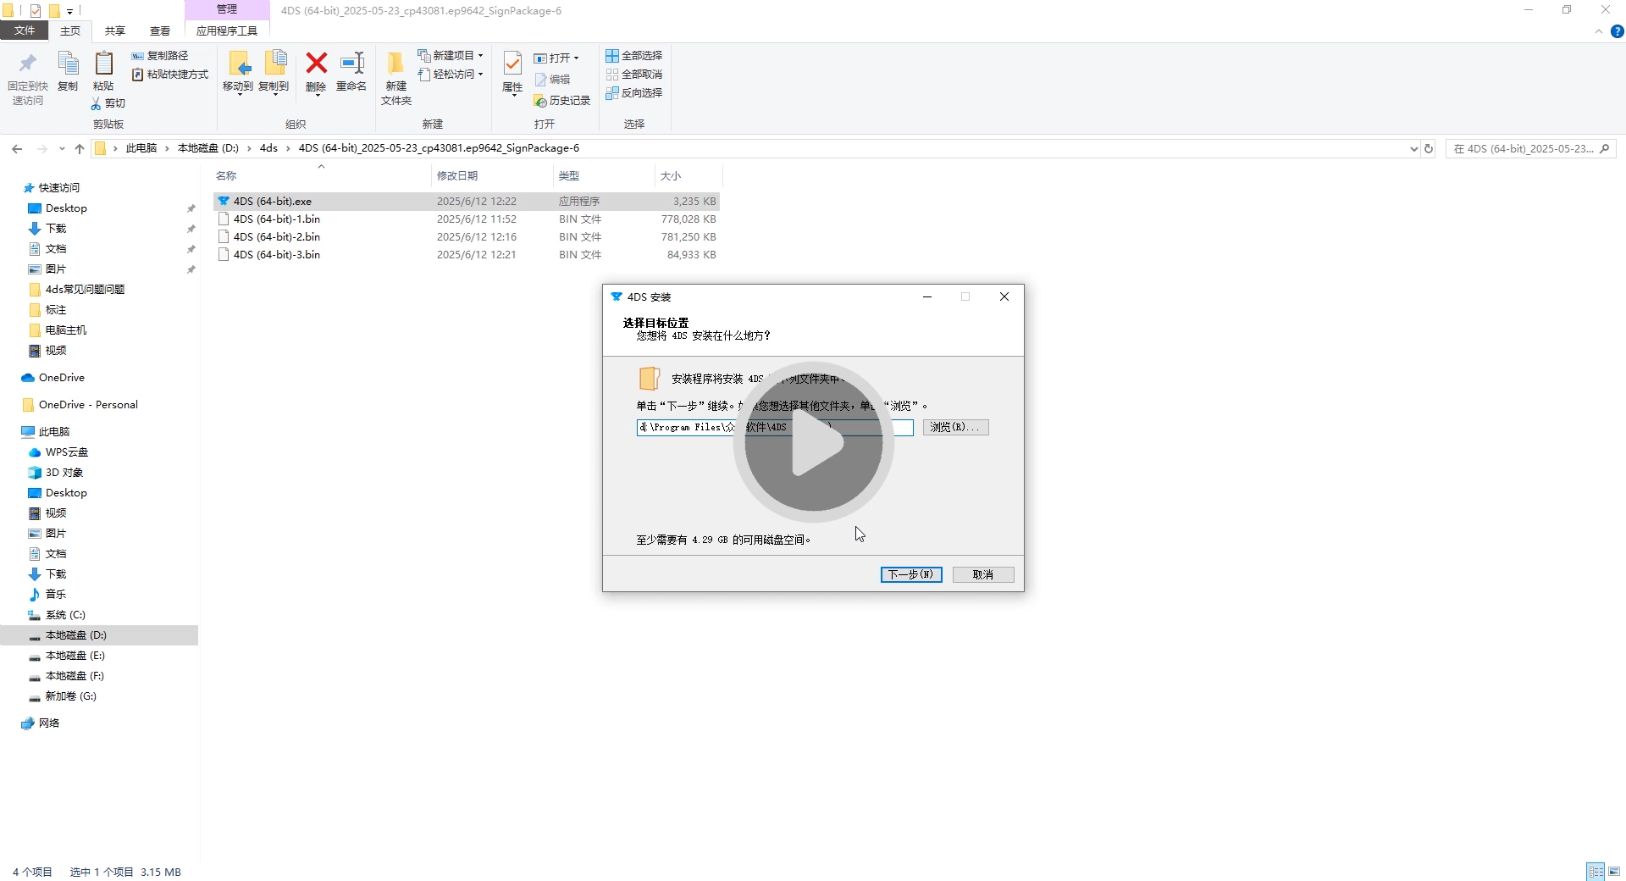Click the Pin to Quick Access icon

(27, 64)
